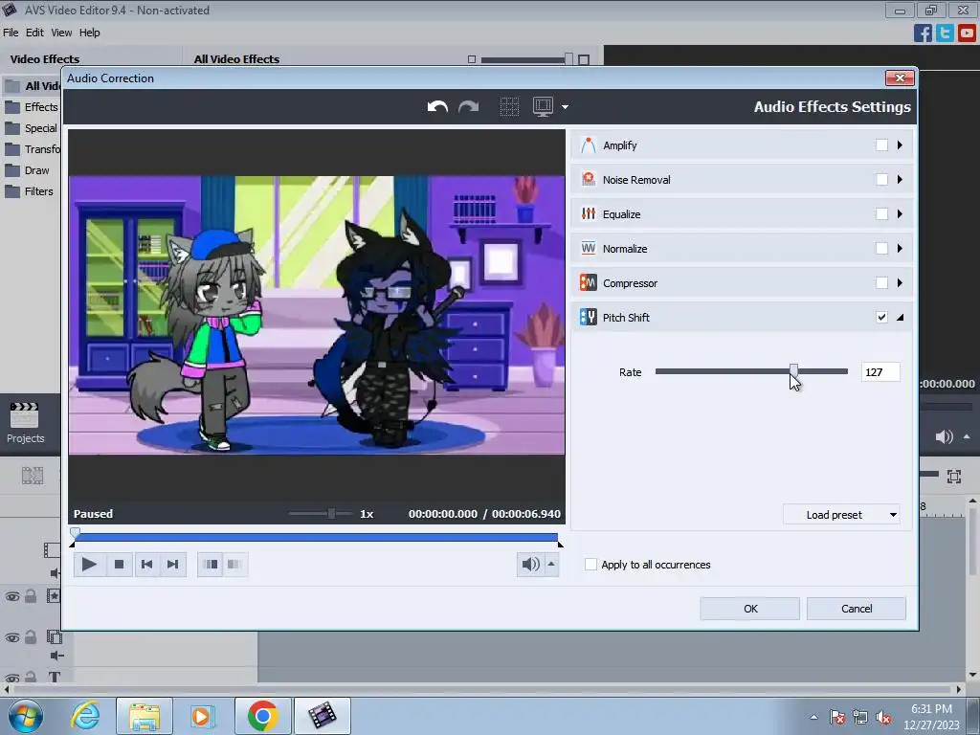Play the preview video
The image size is (980, 735).
point(89,565)
